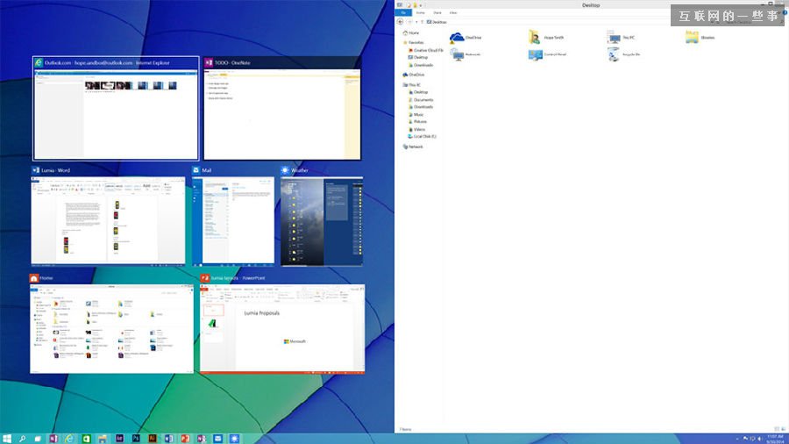789x444 pixels.
Task: Open the PowerPoint icon on taskbar
Action: [x=185, y=439]
